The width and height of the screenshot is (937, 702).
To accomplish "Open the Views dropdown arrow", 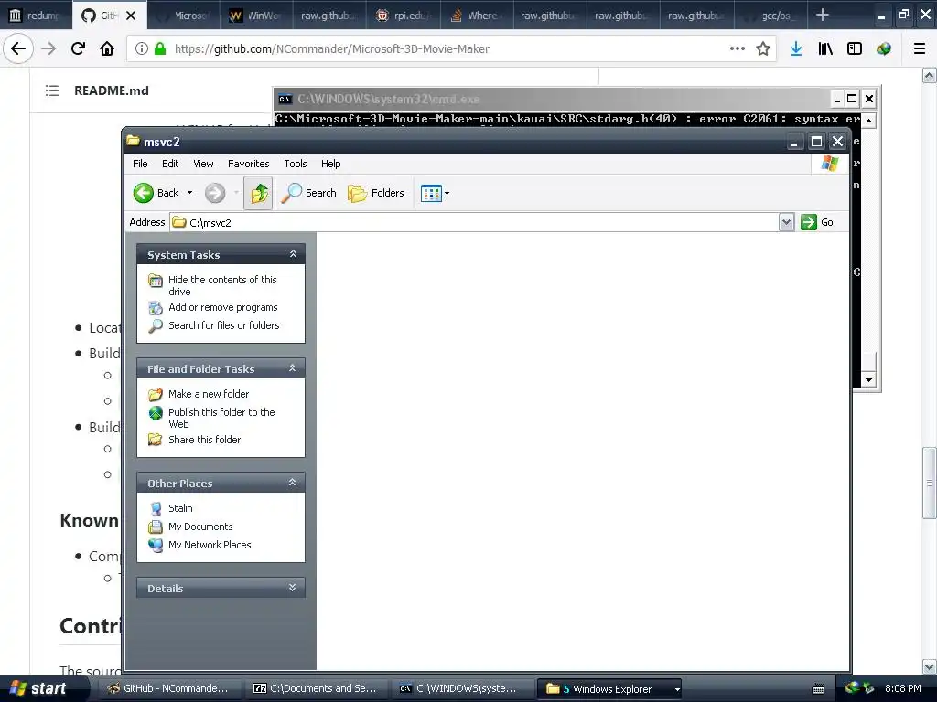I will (447, 193).
